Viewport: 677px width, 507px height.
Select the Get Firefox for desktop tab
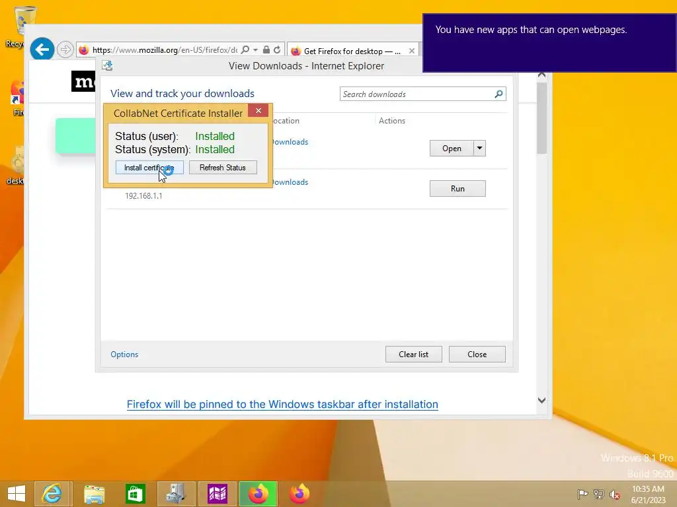(x=352, y=51)
